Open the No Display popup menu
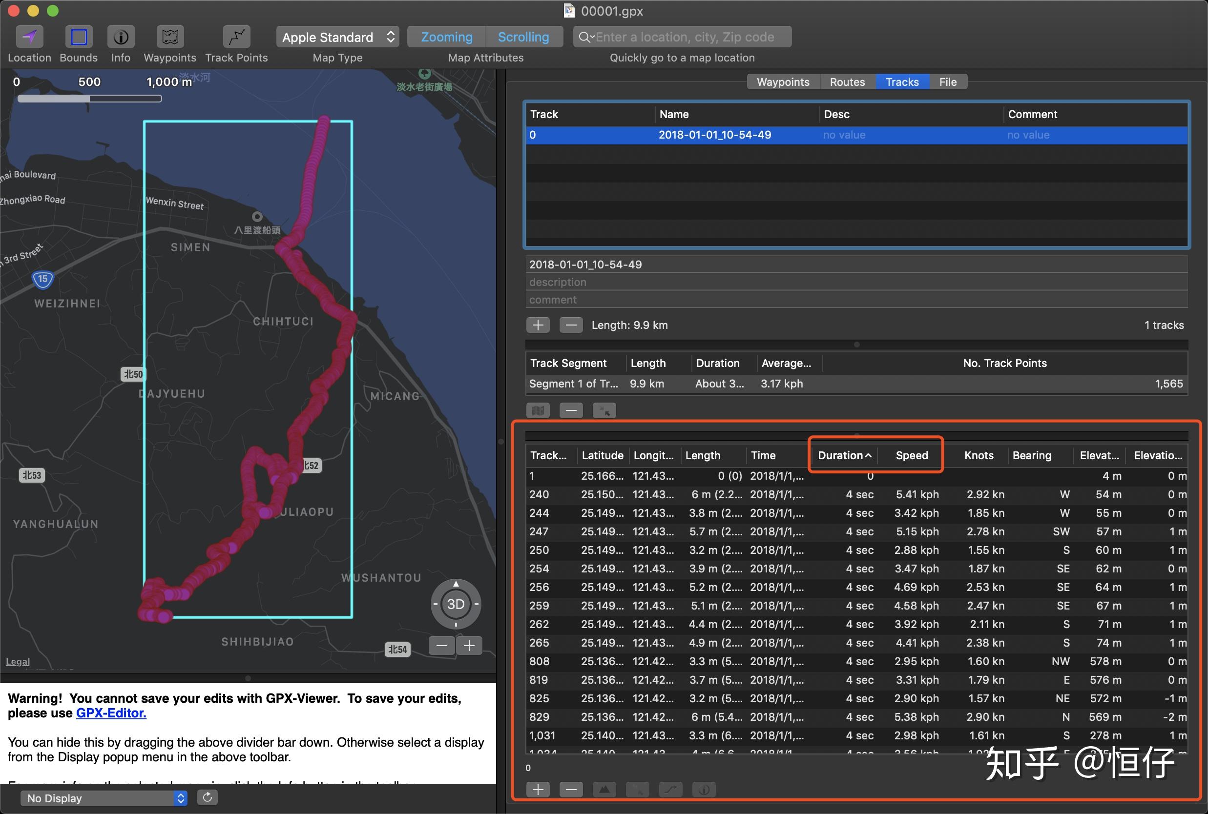Image resolution: width=1208 pixels, height=814 pixels. [x=104, y=798]
